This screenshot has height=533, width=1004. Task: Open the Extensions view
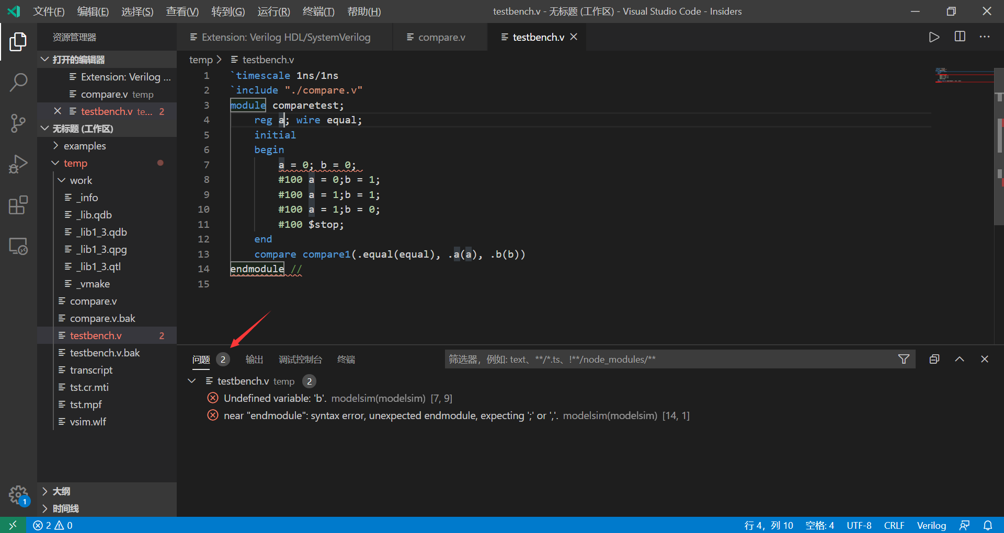click(x=19, y=205)
